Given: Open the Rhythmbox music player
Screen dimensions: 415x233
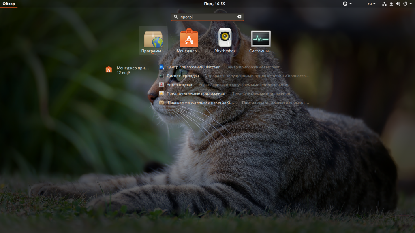Looking at the screenshot, I should tap(225, 40).
